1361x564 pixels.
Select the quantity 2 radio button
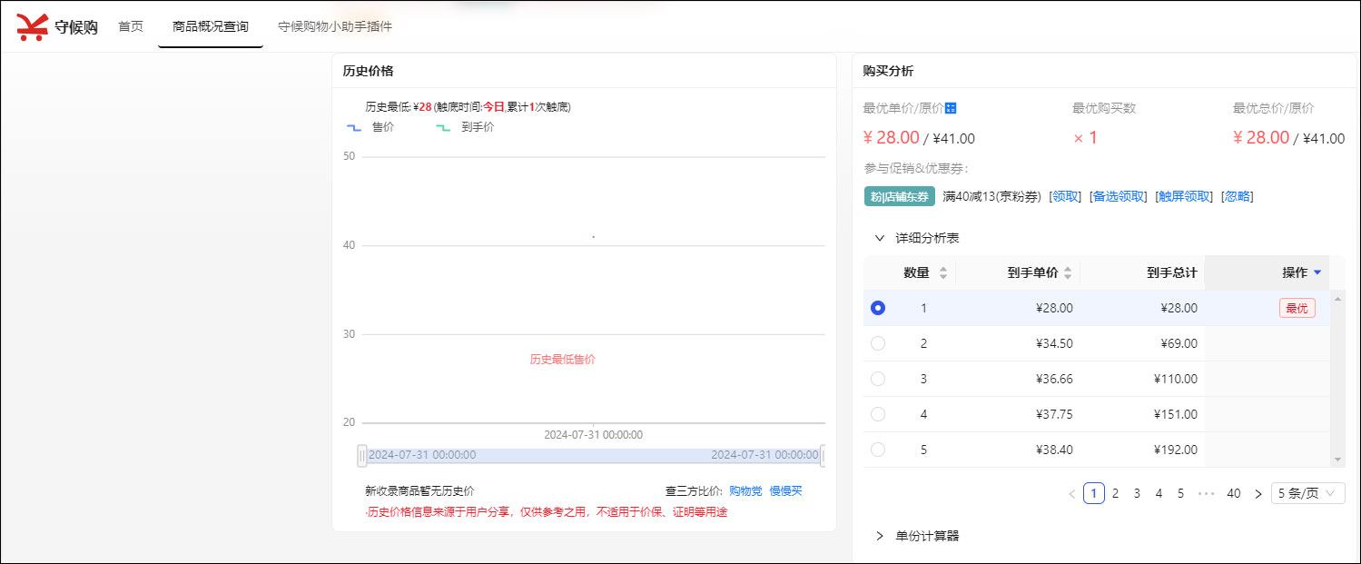click(878, 343)
